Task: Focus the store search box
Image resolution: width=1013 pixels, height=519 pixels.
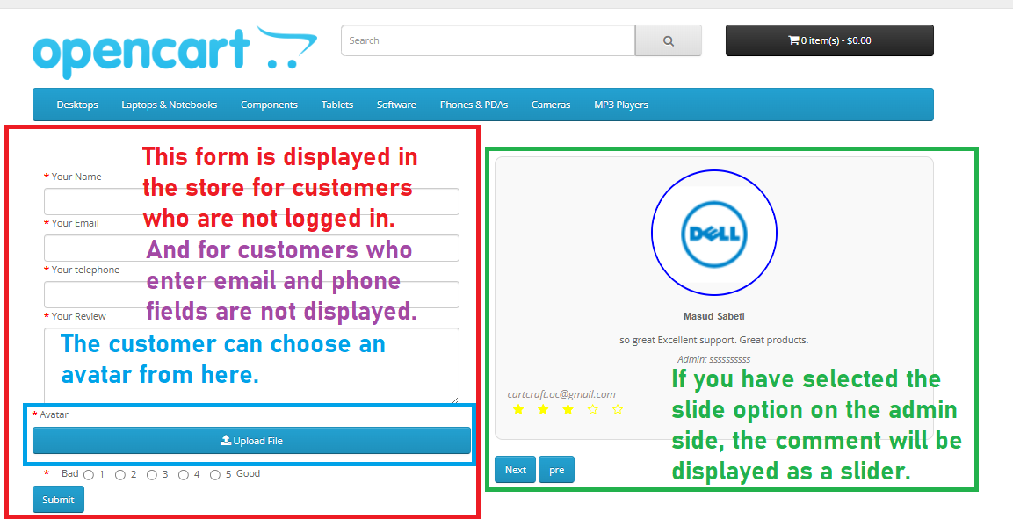Action: pos(488,40)
